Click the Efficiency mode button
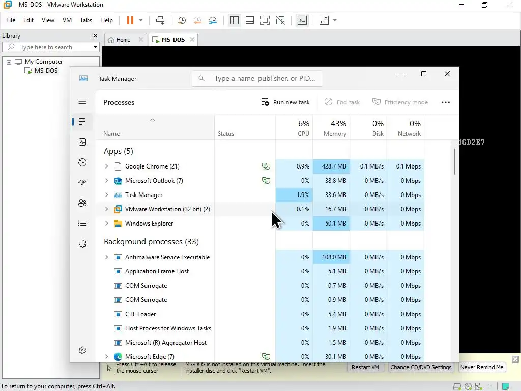Viewport: 521px width, 391px height. [400, 102]
